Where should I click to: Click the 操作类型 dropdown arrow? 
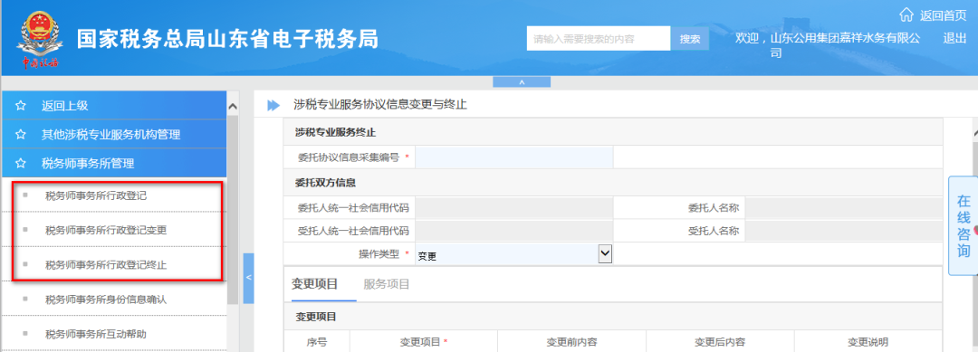coord(605,253)
